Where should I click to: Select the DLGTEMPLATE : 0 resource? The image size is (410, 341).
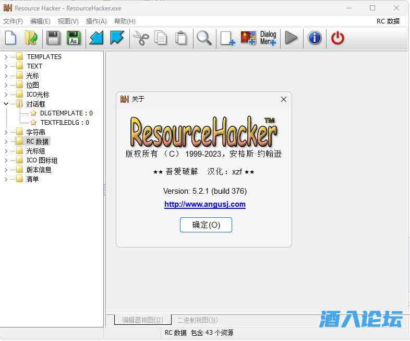pyautogui.click(x=66, y=113)
